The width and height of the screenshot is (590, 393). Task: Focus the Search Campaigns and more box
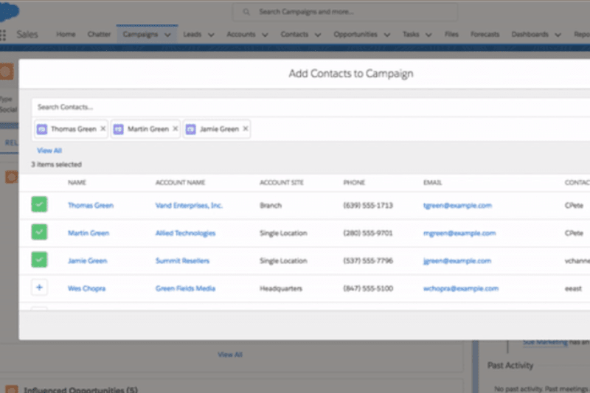coord(345,12)
